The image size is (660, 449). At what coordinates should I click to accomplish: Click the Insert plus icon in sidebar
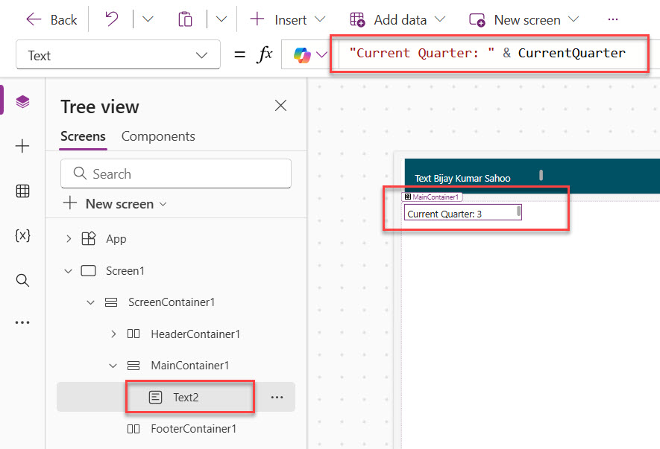point(22,146)
